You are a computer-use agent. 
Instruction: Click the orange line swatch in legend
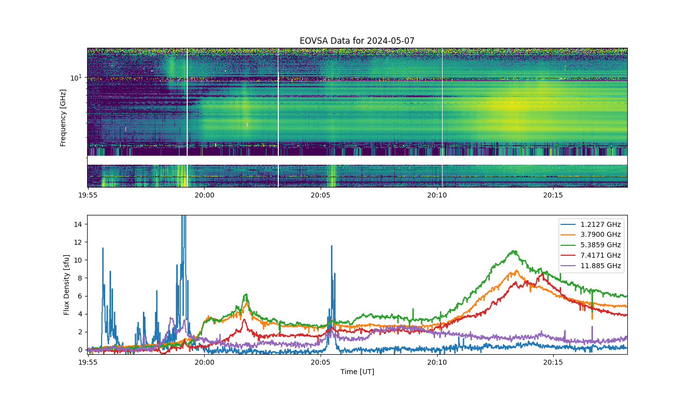coord(568,235)
